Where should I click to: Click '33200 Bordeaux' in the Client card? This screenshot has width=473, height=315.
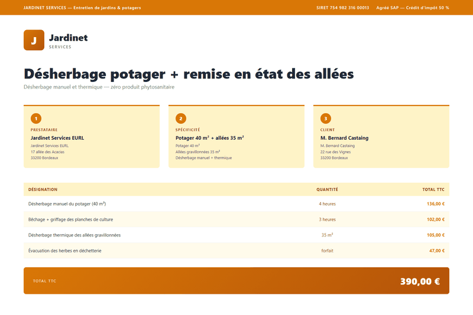tap(334, 158)
